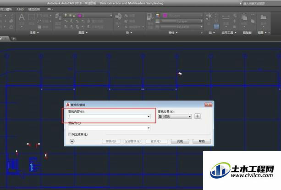The width and height of the screenshot is (281, 190).
Task: Click the AutoCAD logo in dialog title
Action: pyautogui.click(x=68, y=105)
